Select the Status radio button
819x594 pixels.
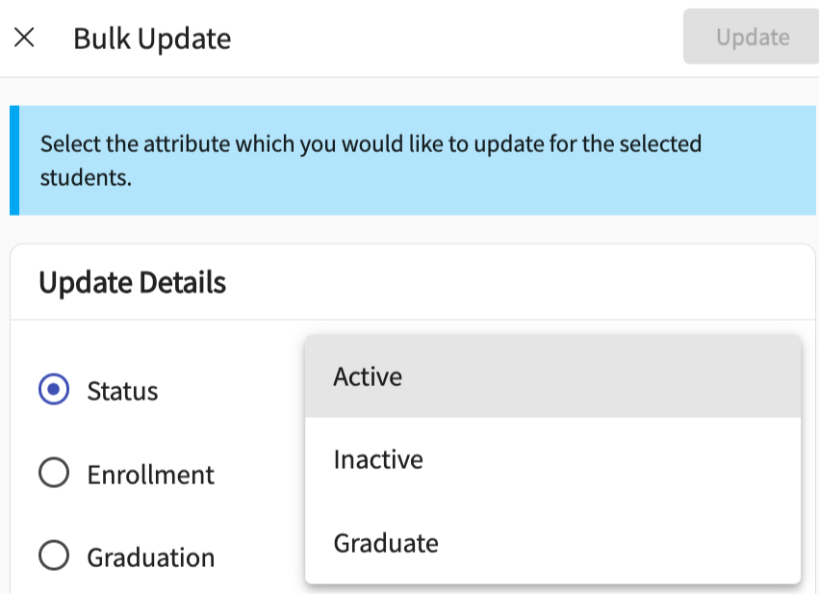pyautogui.click(x=54, y=390)
